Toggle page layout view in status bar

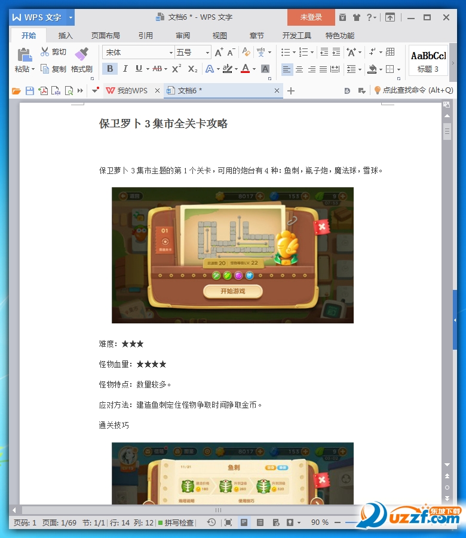(x=244, y=522)
